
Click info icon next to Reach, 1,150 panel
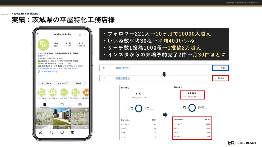pos(128,88)
